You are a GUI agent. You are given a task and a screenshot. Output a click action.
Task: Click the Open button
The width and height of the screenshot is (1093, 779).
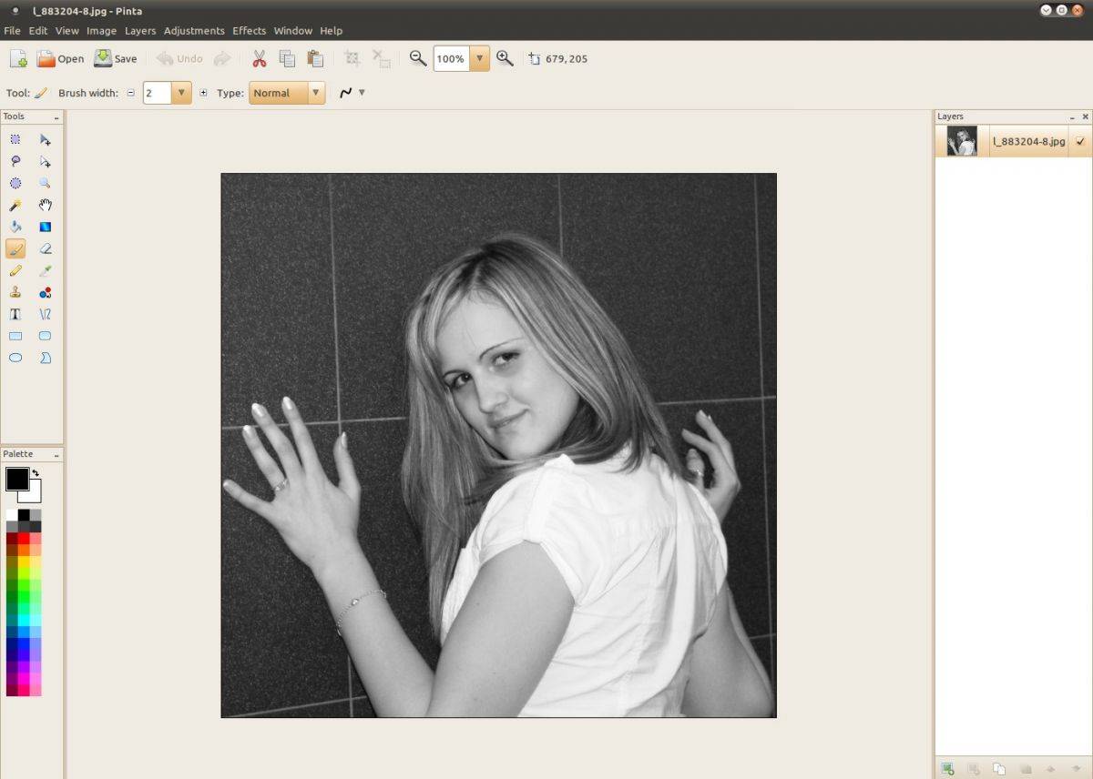point(60,59)
